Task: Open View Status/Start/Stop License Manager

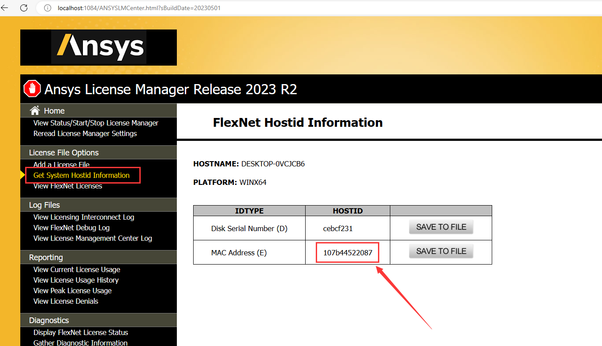Action: (x=96, y=123)
